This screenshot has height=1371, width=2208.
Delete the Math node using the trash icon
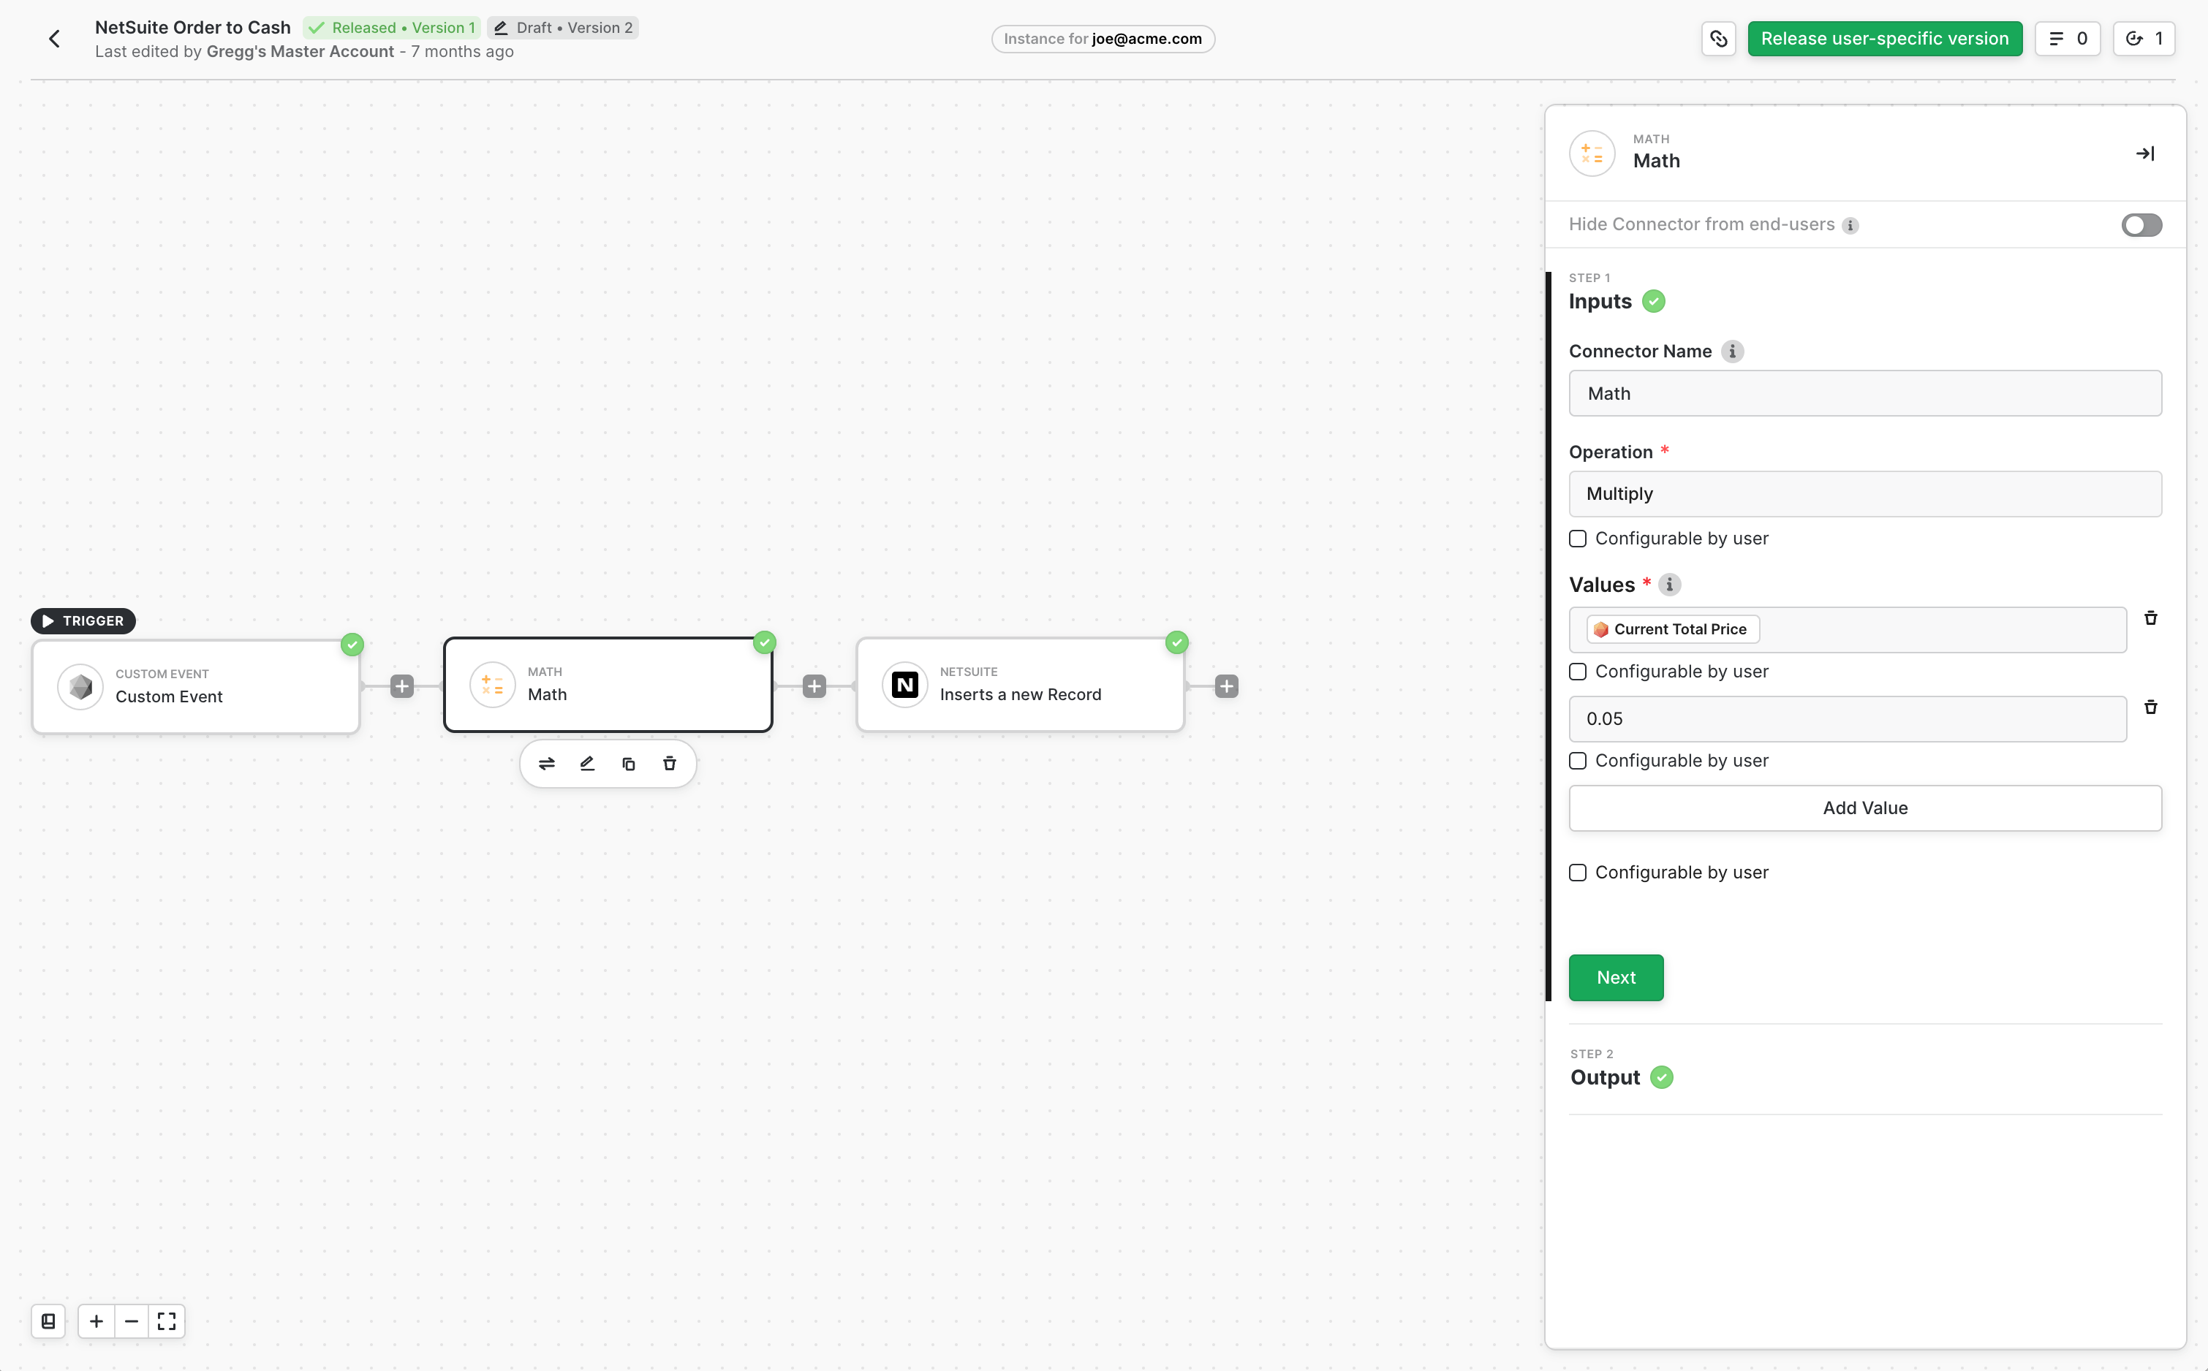pyautogui.click(x=670, y=764)
